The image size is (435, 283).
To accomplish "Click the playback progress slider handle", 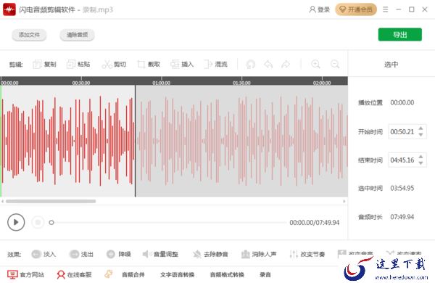I will click(x=51, y=223).
